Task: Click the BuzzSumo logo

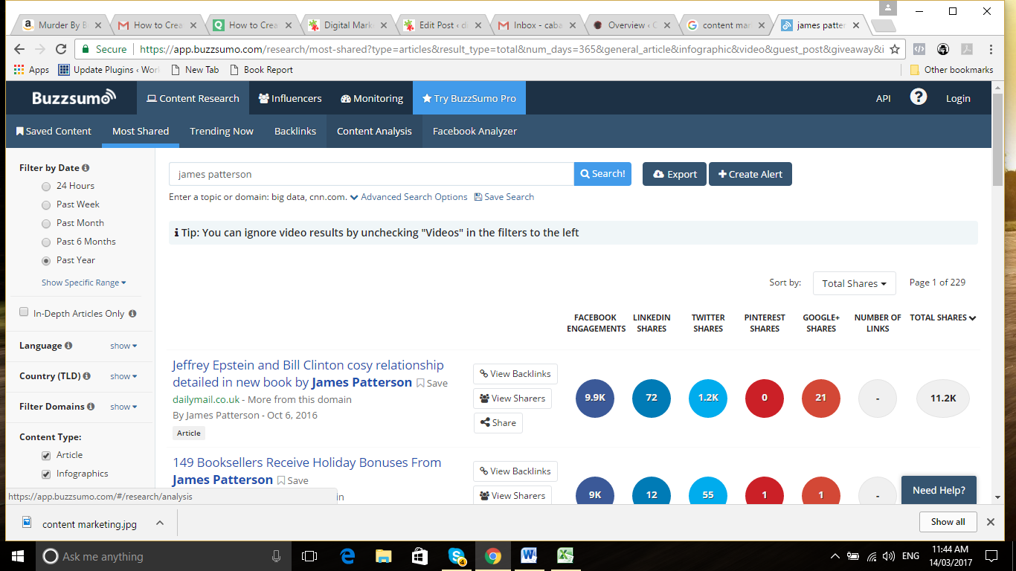Action: [x=74, y=97]
